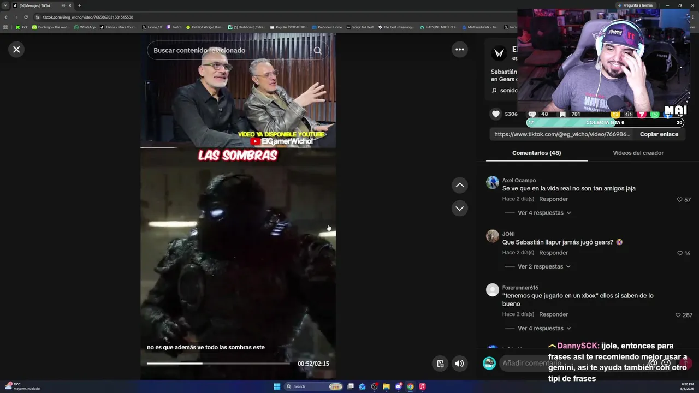The height and width of the screenshot is (393, 699).
Task: Open the Kick bookmark
Action: [22, 27]
